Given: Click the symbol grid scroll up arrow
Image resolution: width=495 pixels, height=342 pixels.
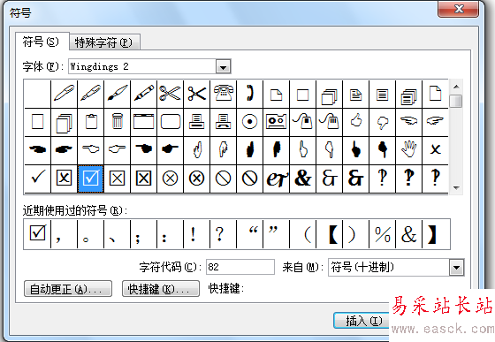Looking at the screenshot, I should (456, 87).
